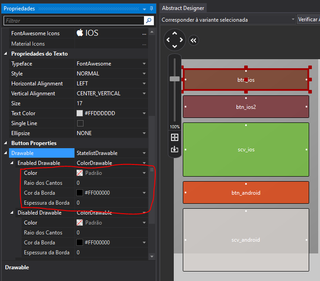This screenshot has height=281, width=320.
Task: Click properties scrollbar down arrow
Action: click(152, 257)
